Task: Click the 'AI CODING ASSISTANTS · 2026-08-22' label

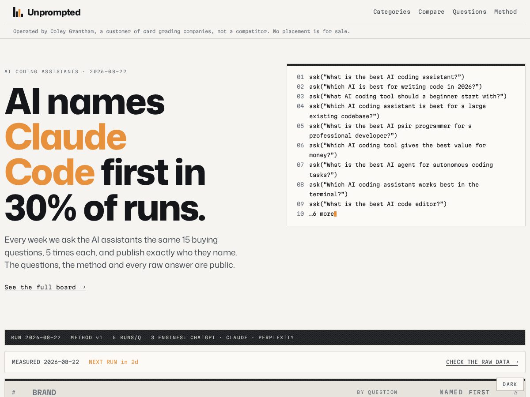Action: coord(65,71)
